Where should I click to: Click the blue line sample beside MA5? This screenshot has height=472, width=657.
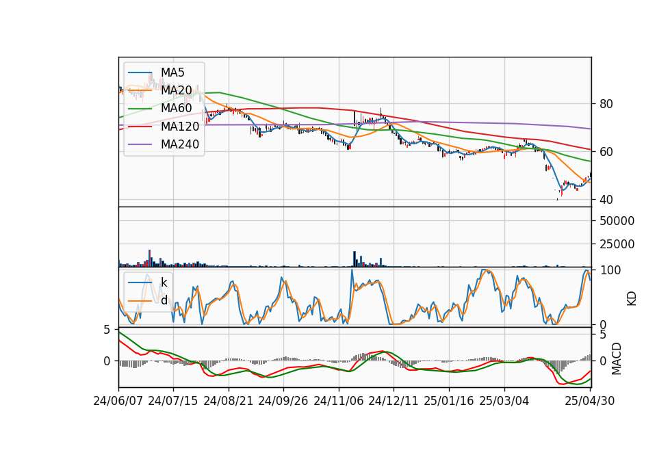[x=140, y=73]
